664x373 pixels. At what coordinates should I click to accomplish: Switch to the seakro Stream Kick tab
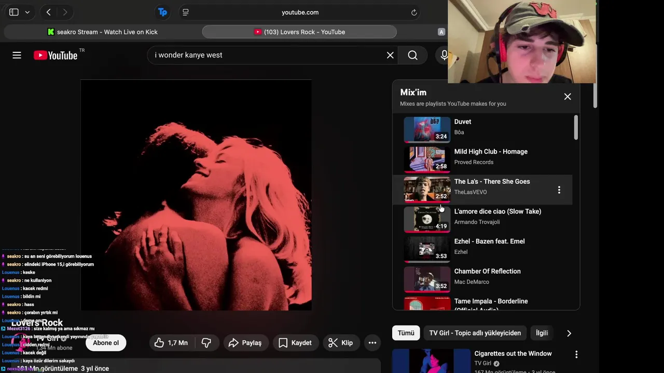102,32
